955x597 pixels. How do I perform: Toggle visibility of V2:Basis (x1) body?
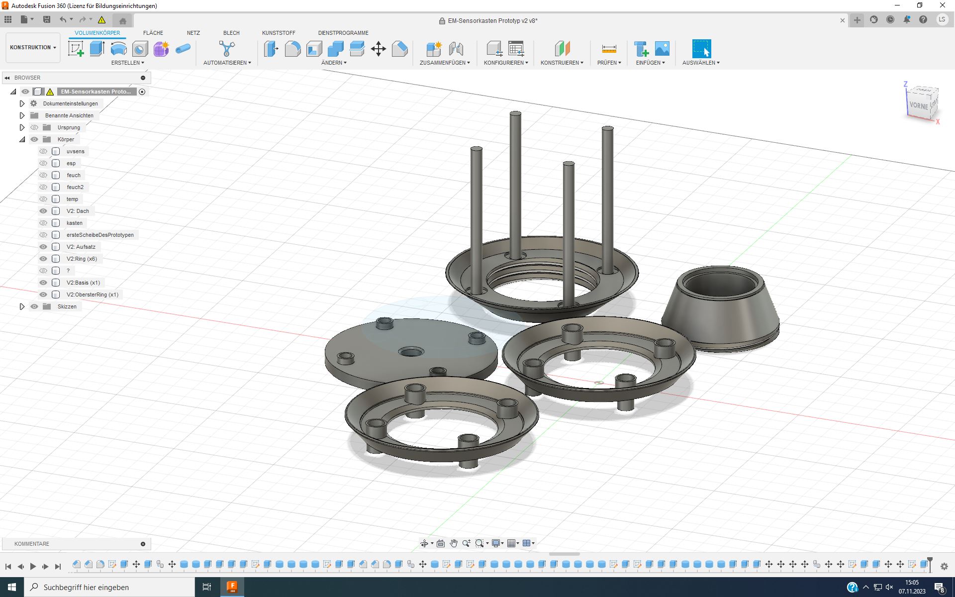[43, 283]
